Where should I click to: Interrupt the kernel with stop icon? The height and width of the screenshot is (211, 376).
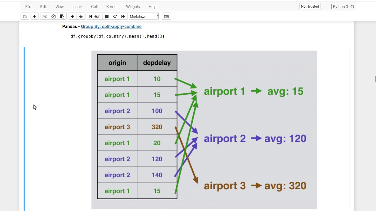[x=107, y=16]
